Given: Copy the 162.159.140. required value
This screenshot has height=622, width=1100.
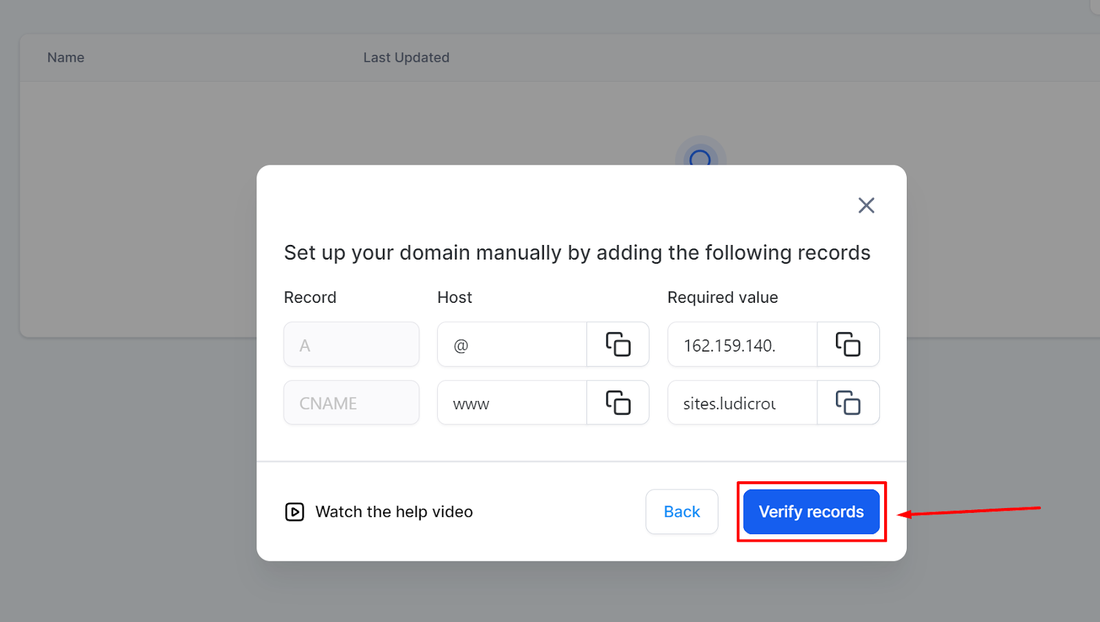Looking at the screenshot, I should point(848,344).
